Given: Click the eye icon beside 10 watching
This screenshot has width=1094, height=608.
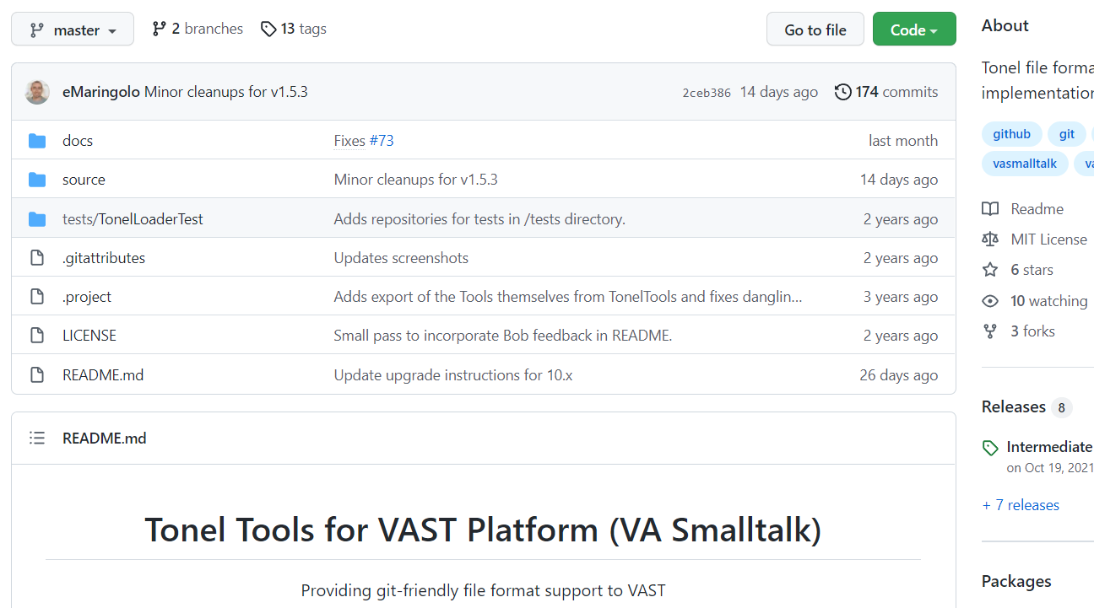Looking at the screenshot, I should 990,301.
